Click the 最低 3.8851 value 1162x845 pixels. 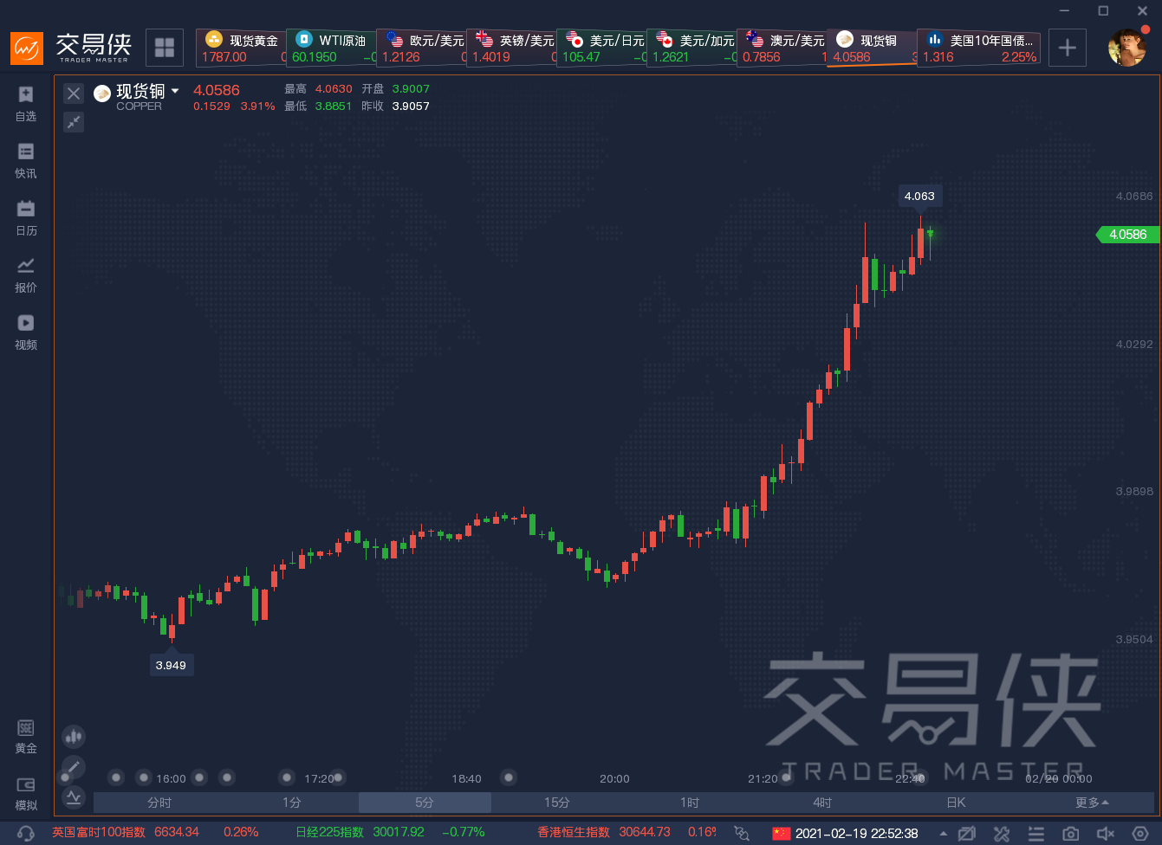[334, 106]
